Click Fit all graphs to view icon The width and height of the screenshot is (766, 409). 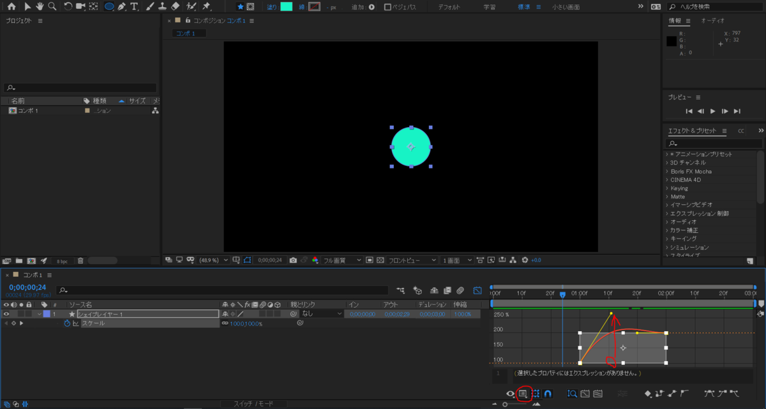[598, 394]
